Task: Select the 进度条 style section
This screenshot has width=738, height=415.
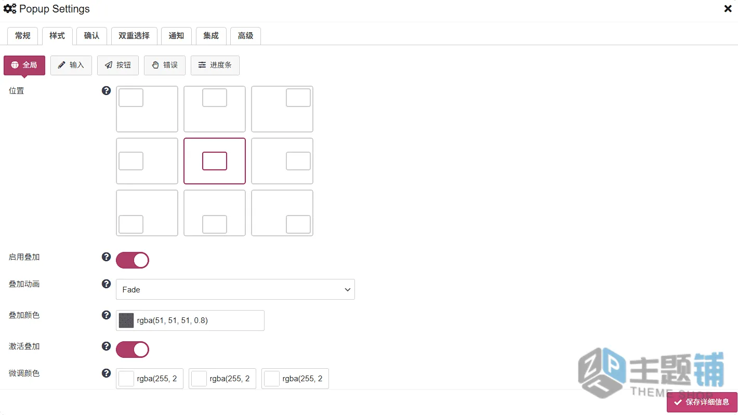Action: point(215,65)
